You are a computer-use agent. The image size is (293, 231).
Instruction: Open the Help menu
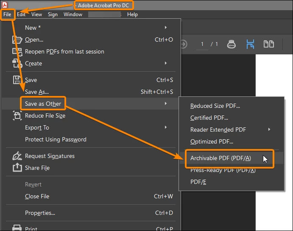pyautogui.click(x=132, y=14)
